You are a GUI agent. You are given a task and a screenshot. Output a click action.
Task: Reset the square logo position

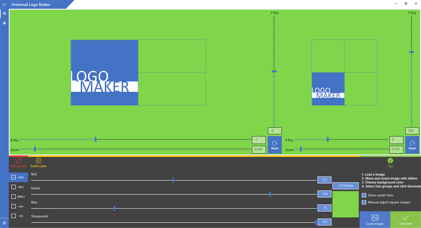pos(412,145)
